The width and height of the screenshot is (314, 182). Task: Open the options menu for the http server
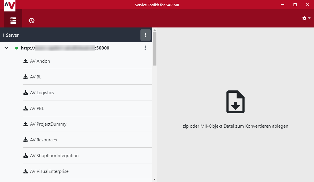click(145, 48)
